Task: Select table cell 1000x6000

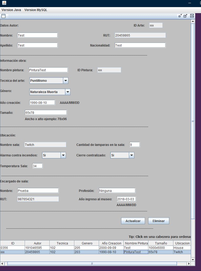Action: (161, 248)
